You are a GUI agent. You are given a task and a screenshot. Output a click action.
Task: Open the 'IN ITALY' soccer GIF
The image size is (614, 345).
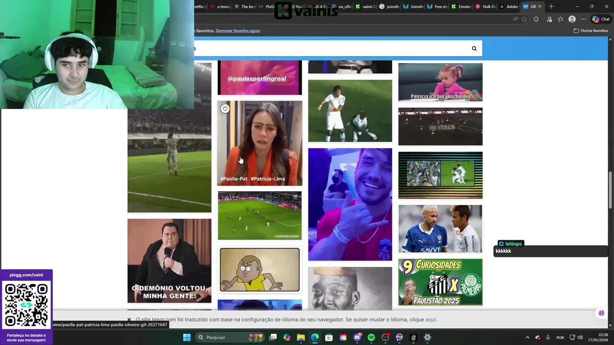pyautogui.click(x=440, y=126)
